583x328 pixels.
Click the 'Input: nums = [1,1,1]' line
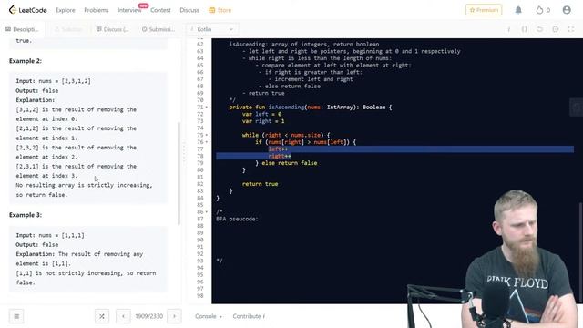pyautogui.click(x=50, y=235)
